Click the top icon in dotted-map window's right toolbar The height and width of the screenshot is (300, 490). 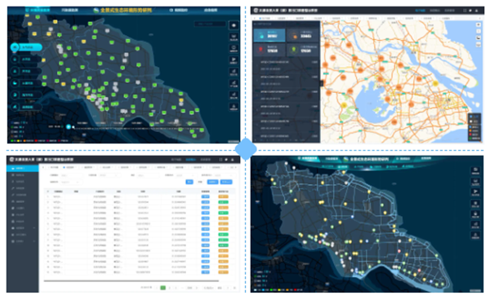pyautogui.click(x=475, y=170)
